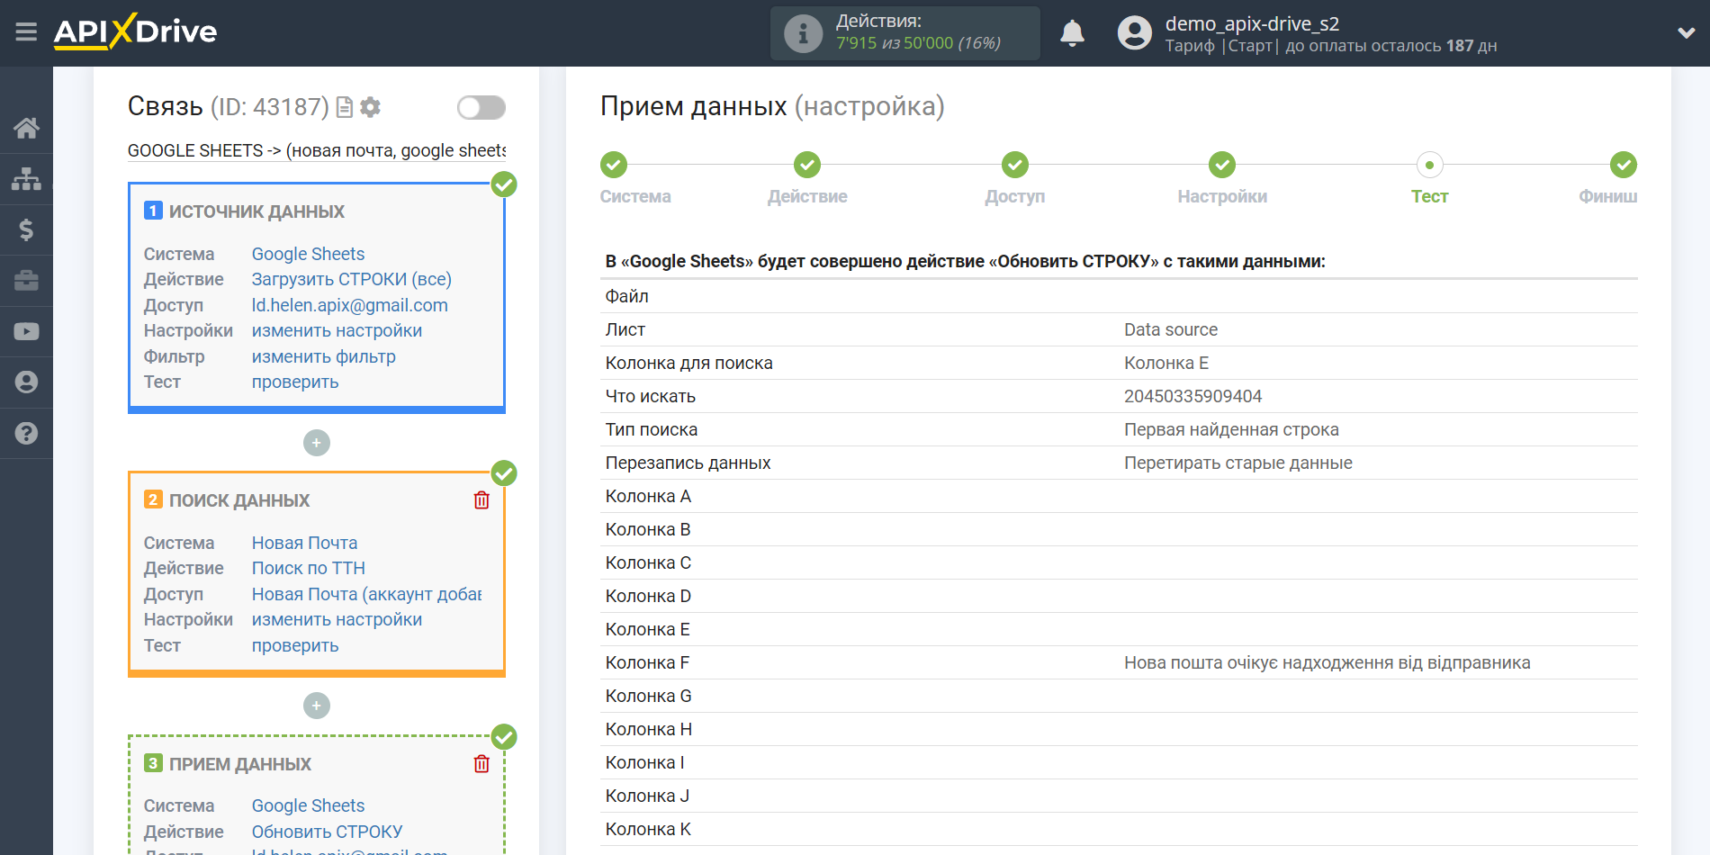This screenshot has width=1710, height=855.
Task: Delete the Прием данных block
Action: click(x=481, y=764)
